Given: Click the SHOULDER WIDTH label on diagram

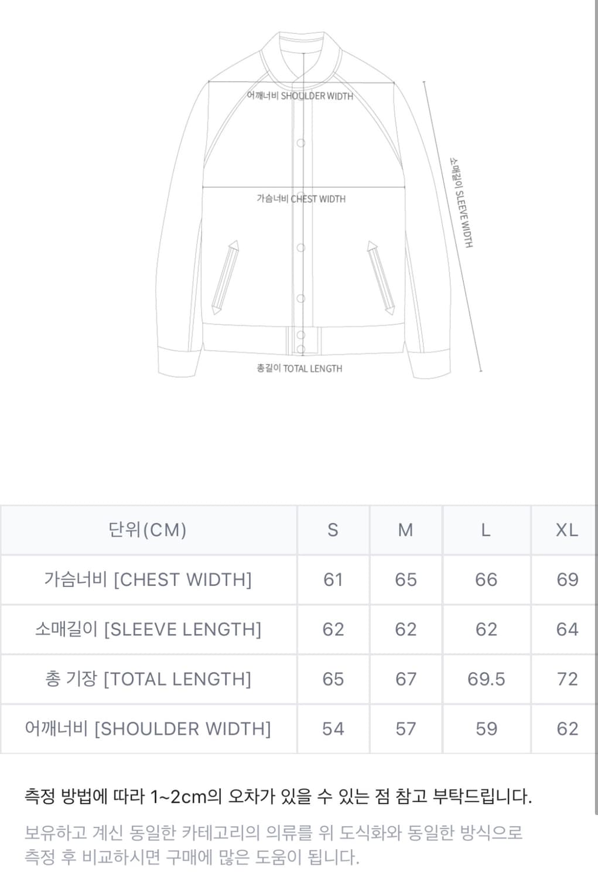Looking at the screenshot, I should [300, 96].
